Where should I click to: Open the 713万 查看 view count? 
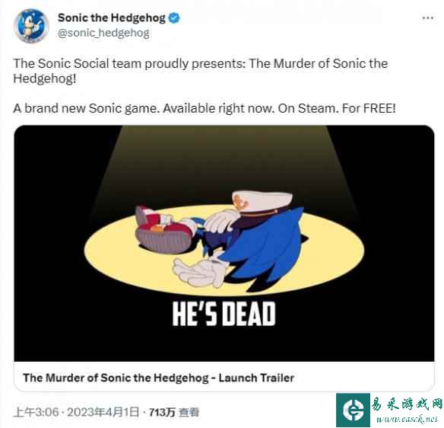pyautogui.click(x=174, y=412)
